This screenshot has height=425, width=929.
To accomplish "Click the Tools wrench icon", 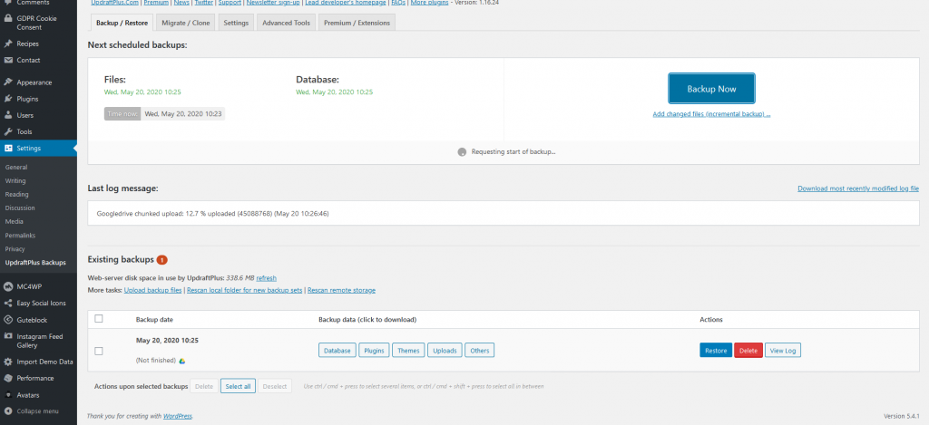I will (x=8, y=131).
